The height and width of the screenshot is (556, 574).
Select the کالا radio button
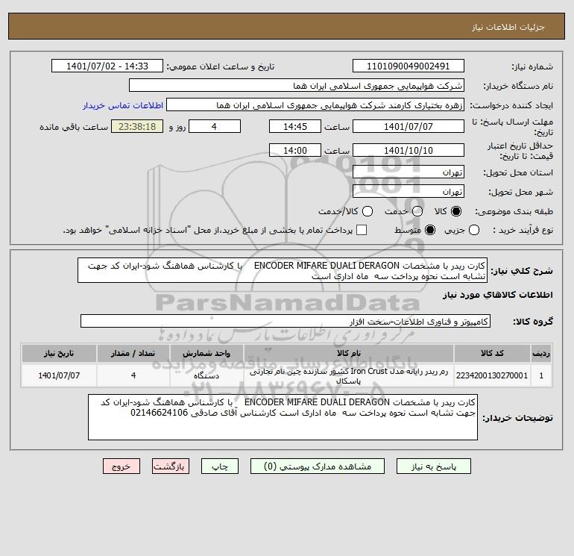click(456, 211)
